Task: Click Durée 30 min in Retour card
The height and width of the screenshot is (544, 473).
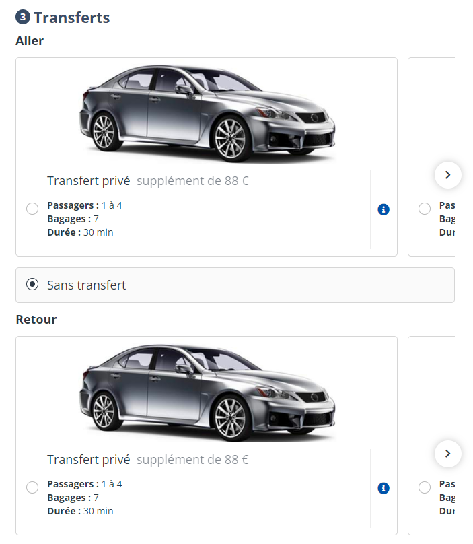Action: click(80, 511)
